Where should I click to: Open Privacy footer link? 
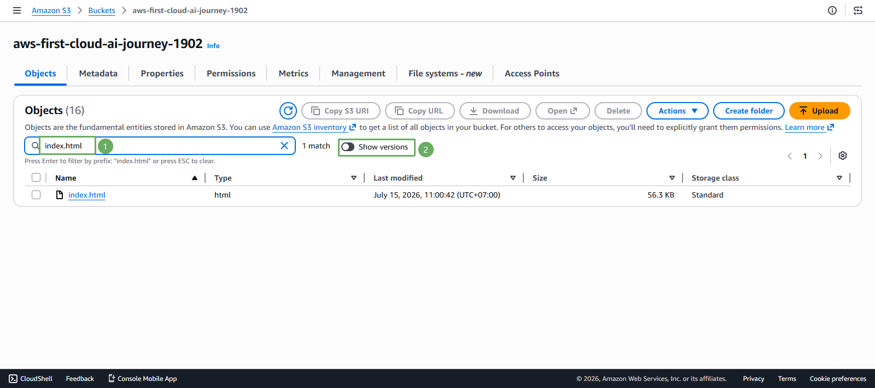pyautogui.click(x=754, y=379)
